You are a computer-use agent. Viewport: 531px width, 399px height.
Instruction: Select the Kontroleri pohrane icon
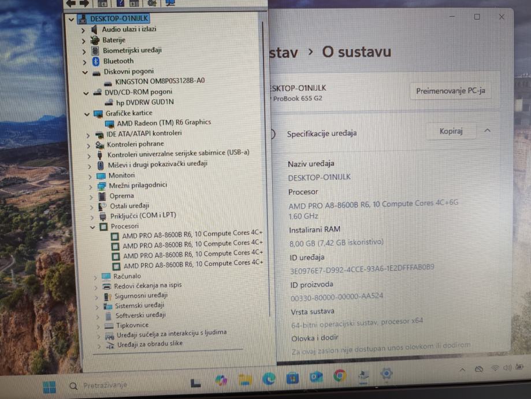click(99, 145)
